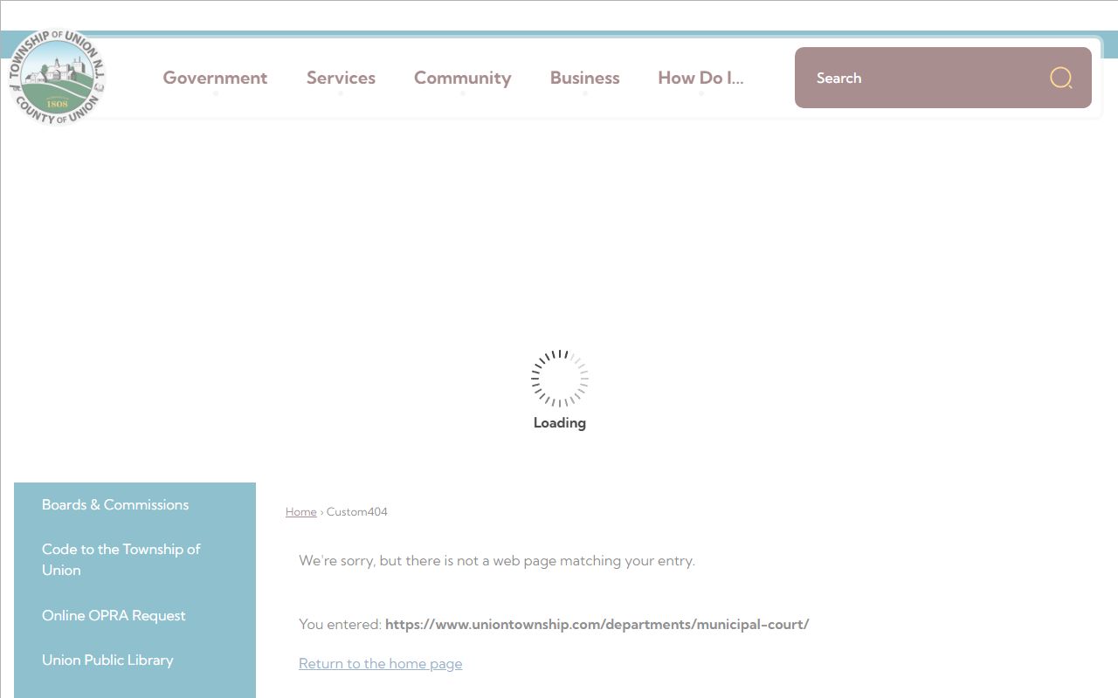
Task: Click the loading spinner animation
Action: click(x=559, y=378)
